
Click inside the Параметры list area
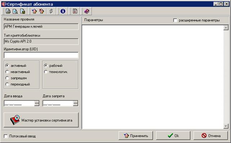pos(153,77)
